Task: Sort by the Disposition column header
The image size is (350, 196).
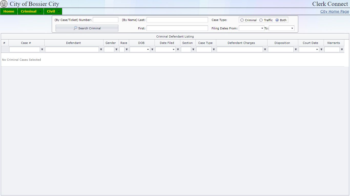Action: click(x=282, y=43)
